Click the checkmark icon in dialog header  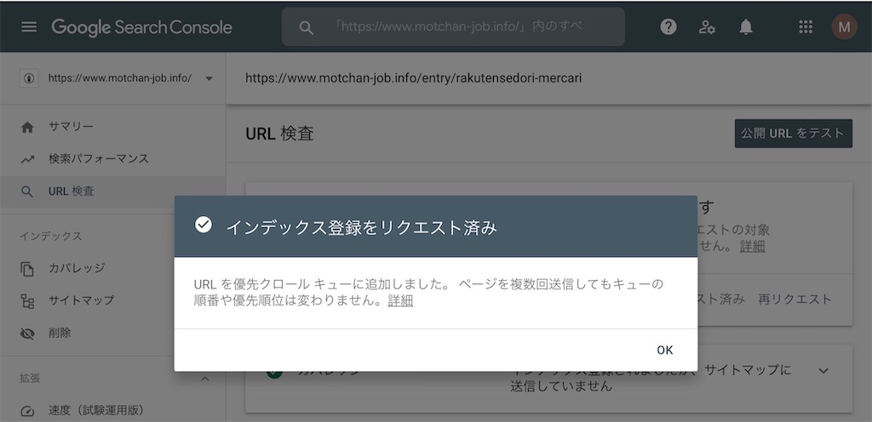[x=203, y=225]
